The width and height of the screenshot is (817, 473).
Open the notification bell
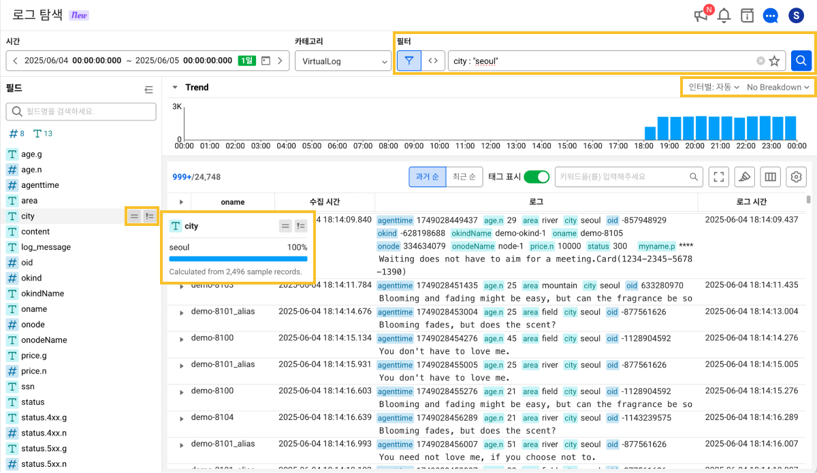pos(724,16)
